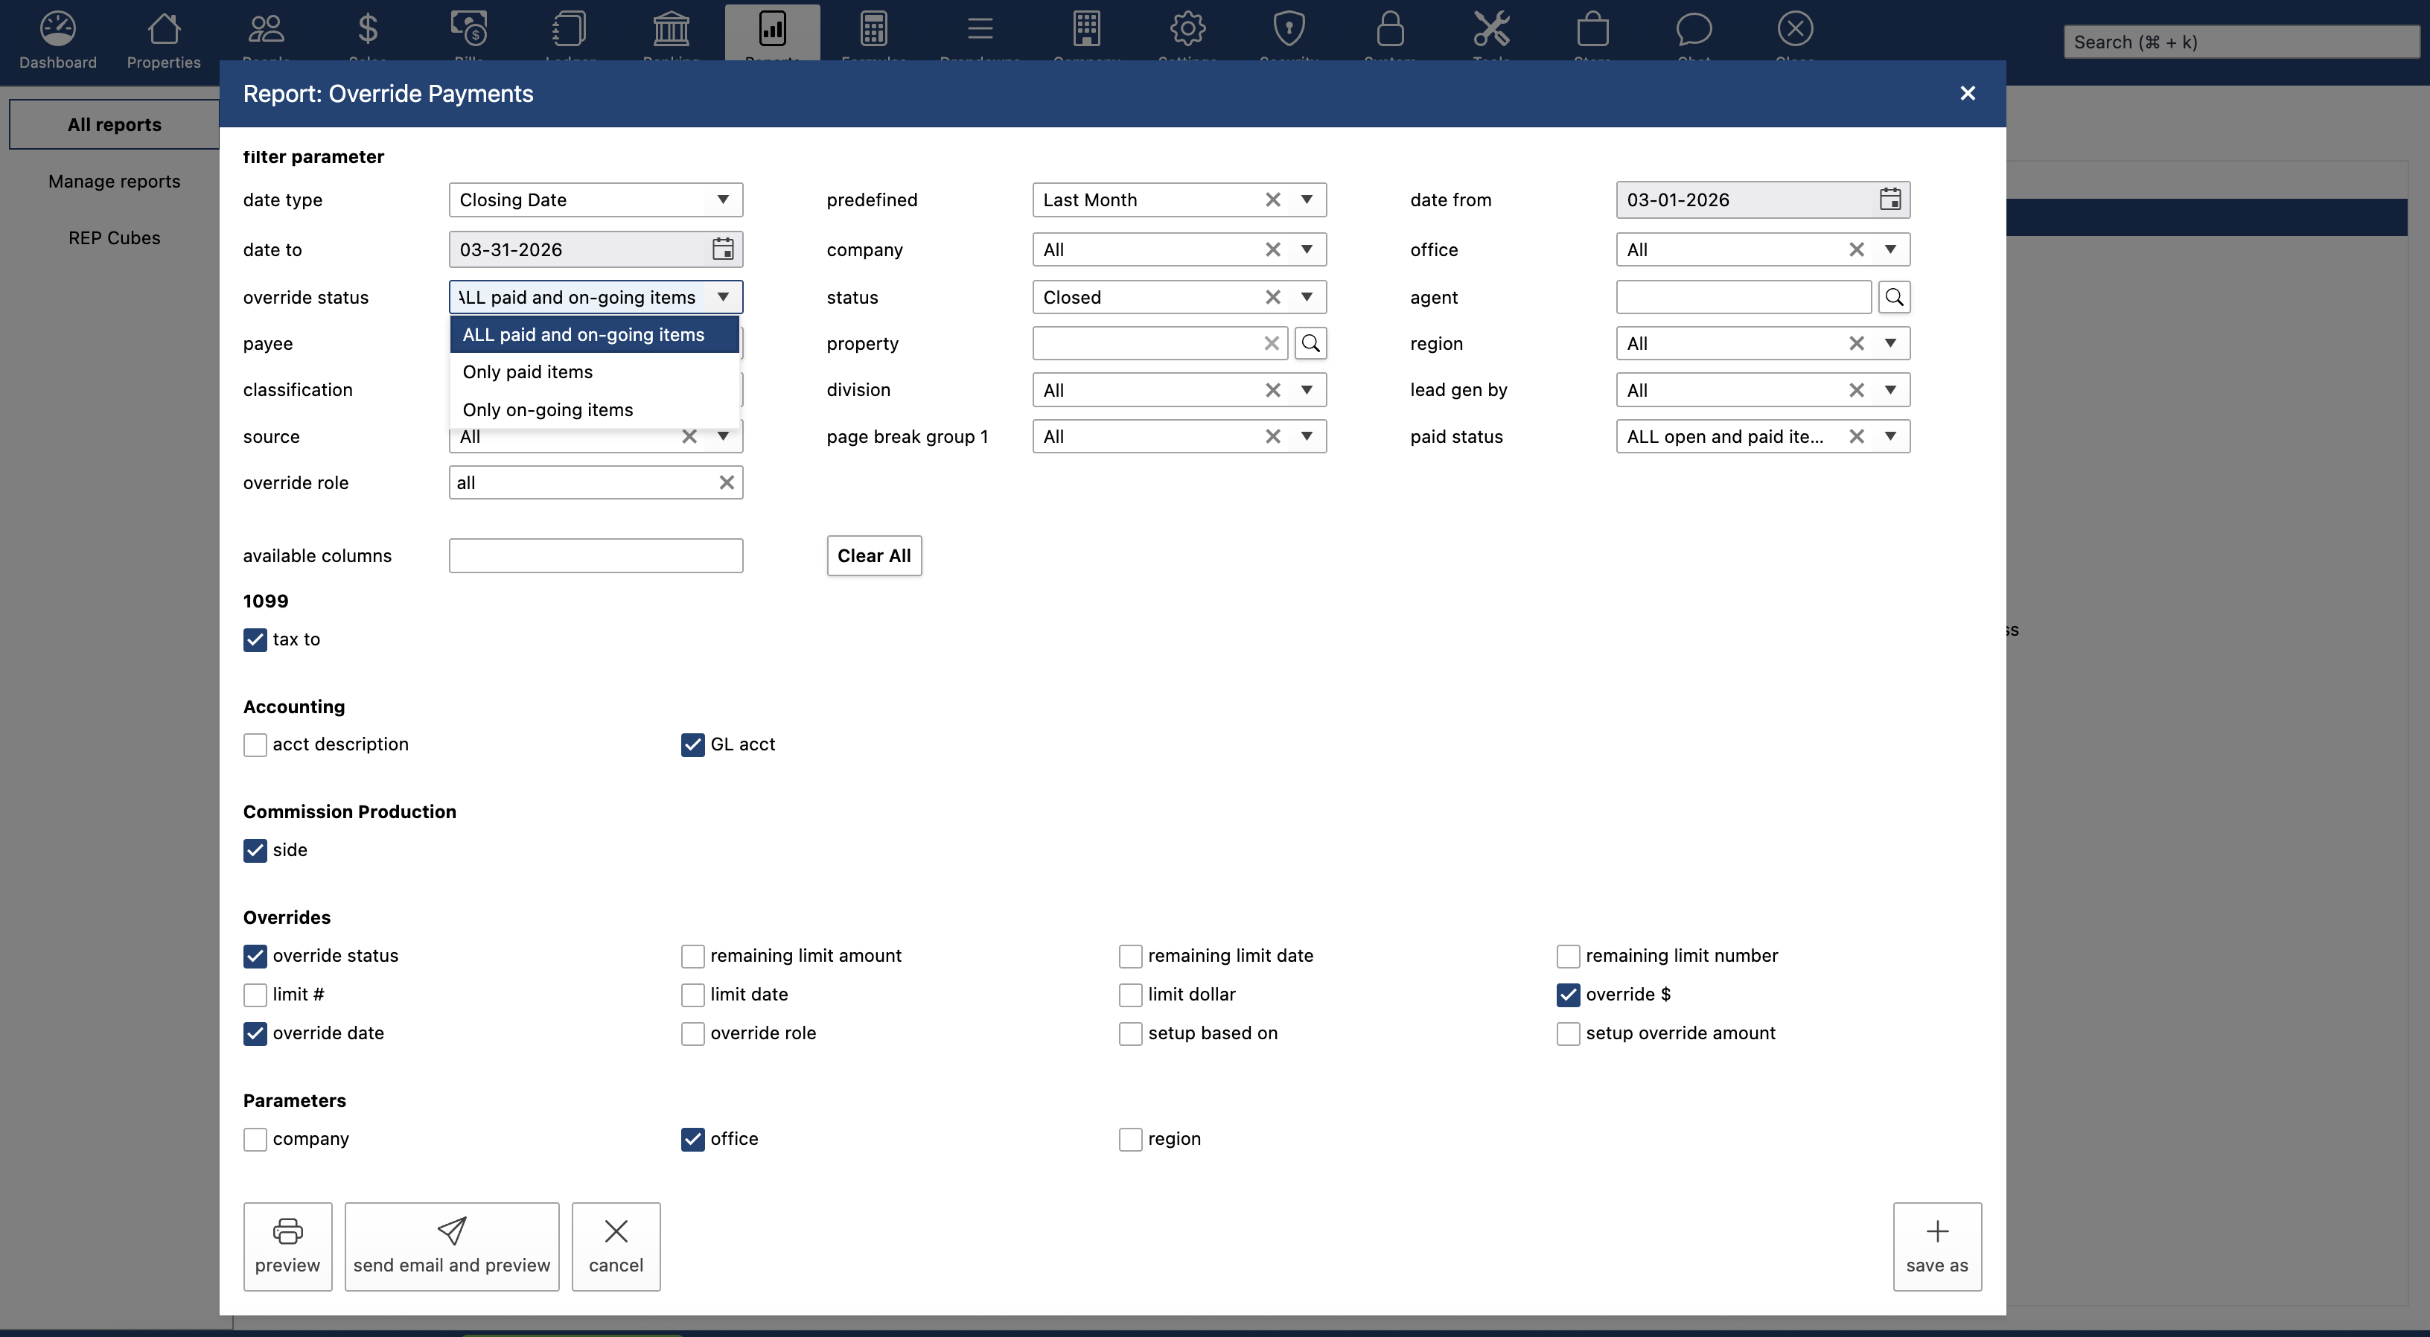Click the available columns input field
Image resolution: width=2430 pixels, height=1337 pixels.
596,556
